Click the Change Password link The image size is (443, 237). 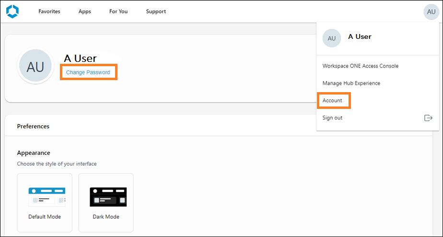(x=88, y=72)
